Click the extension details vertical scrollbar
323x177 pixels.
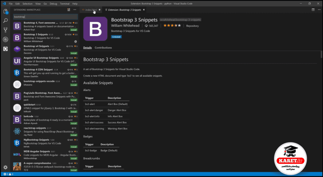[321, 54]
